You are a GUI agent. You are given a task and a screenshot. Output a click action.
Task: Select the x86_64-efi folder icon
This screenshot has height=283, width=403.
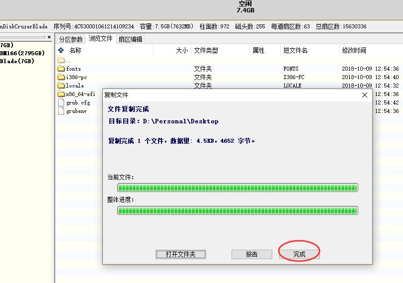61,94
